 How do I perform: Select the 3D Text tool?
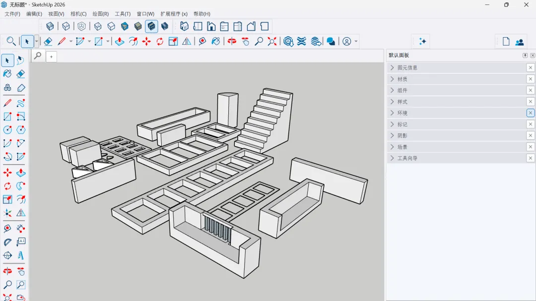click(20, 255)
